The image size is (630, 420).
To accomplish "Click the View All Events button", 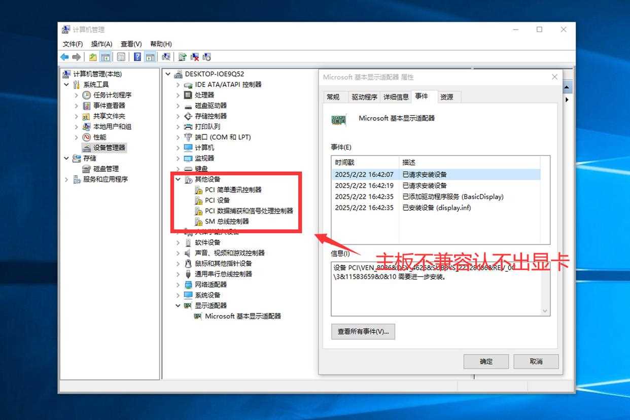I will point(363,332).
